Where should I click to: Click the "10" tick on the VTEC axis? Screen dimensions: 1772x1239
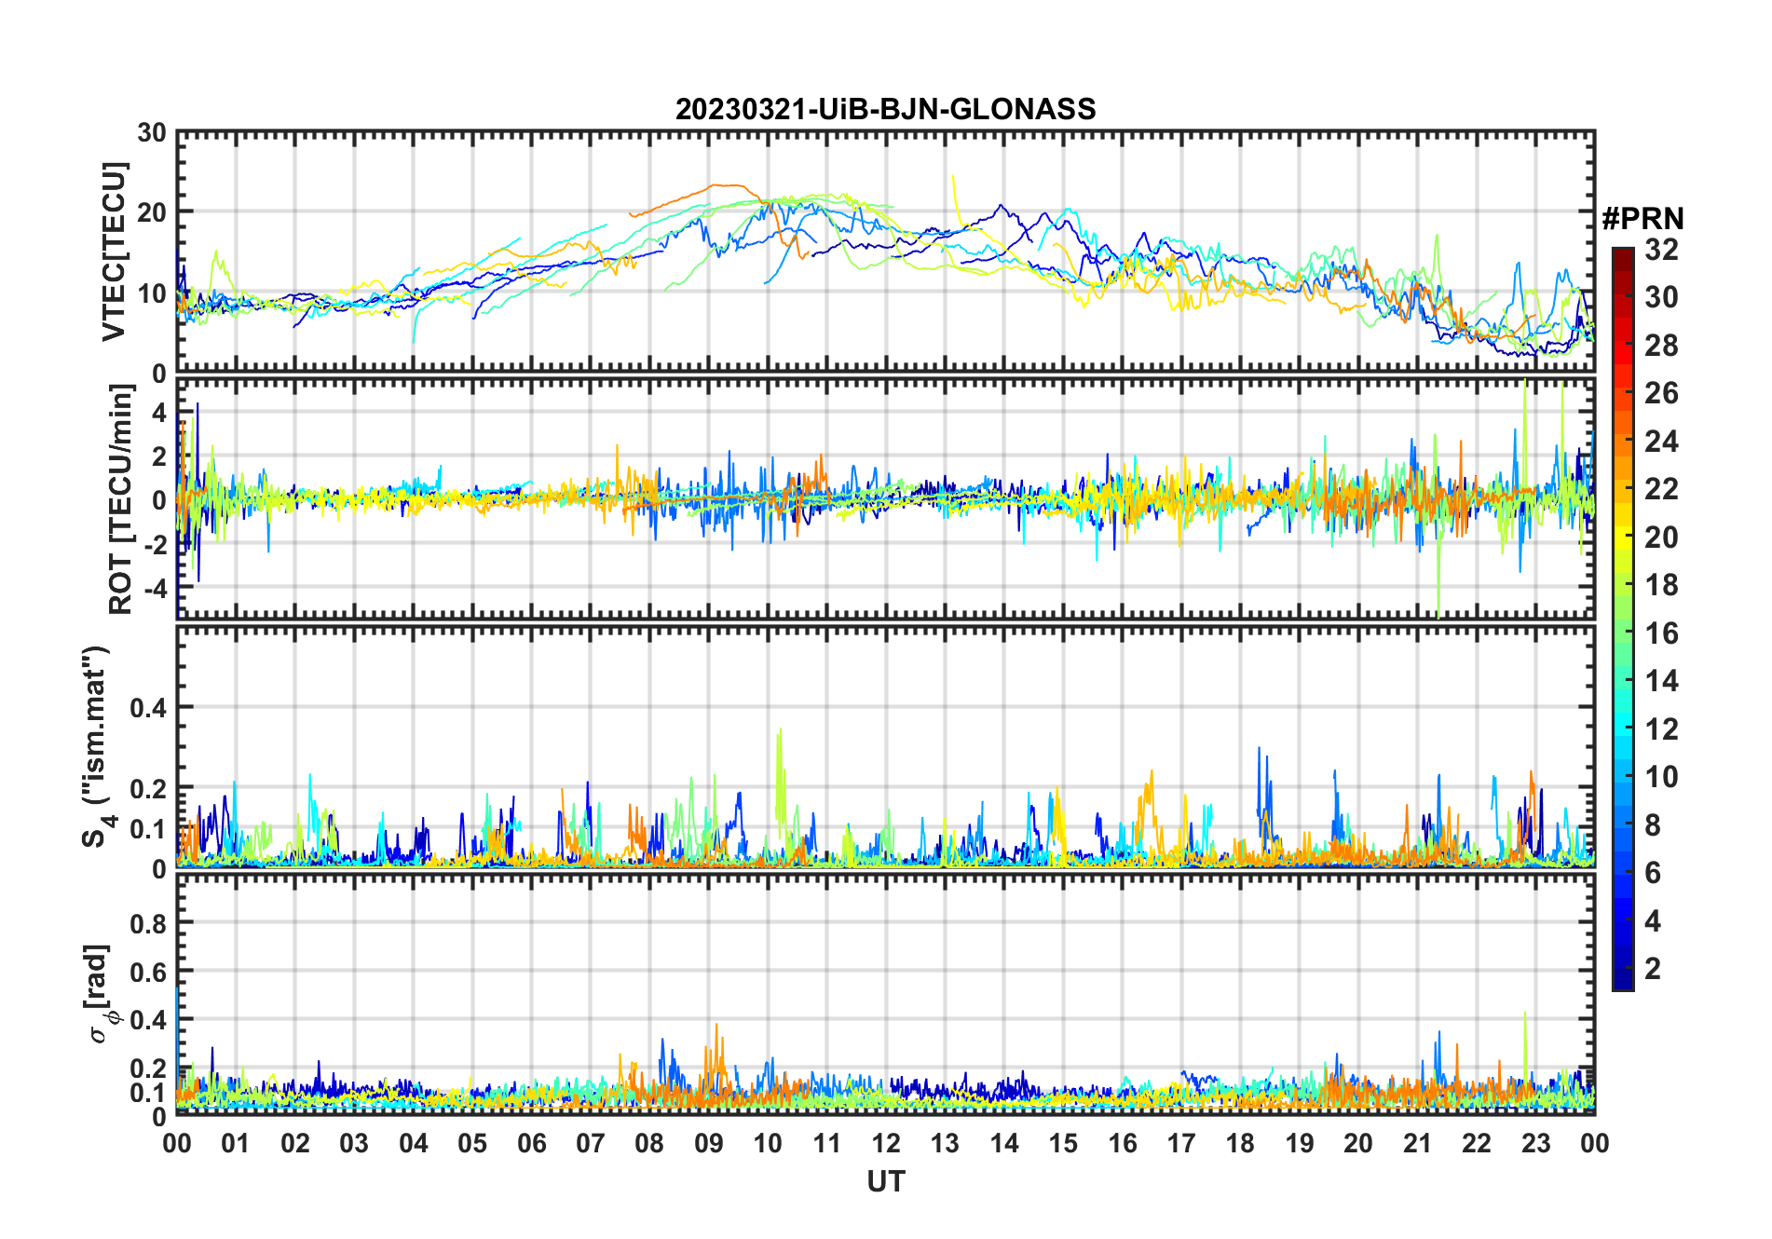(x=152, y=293)
